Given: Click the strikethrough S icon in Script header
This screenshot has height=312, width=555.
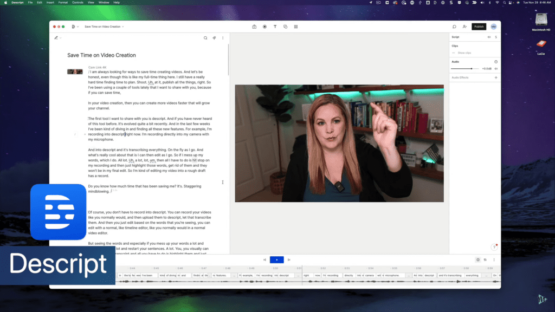Looking at the screenshot, I should pos(496,37).
